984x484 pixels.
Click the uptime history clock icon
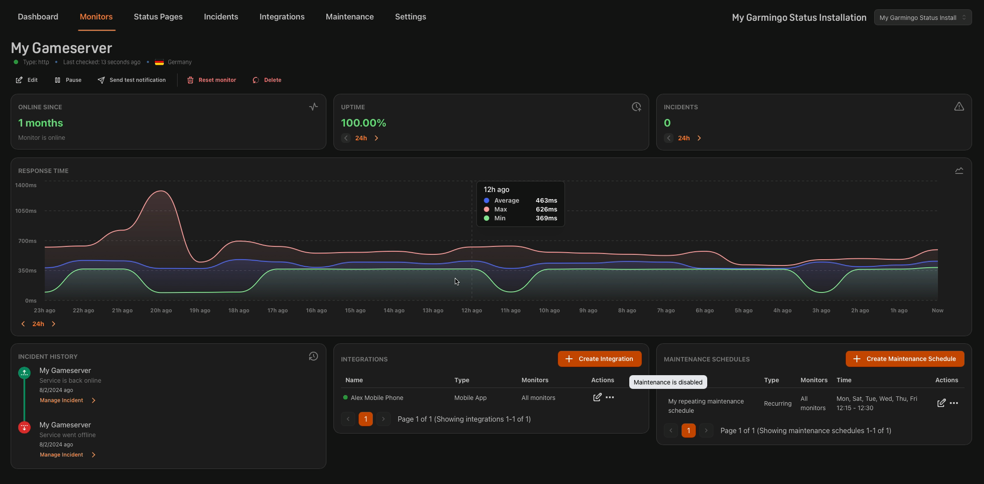636,107
